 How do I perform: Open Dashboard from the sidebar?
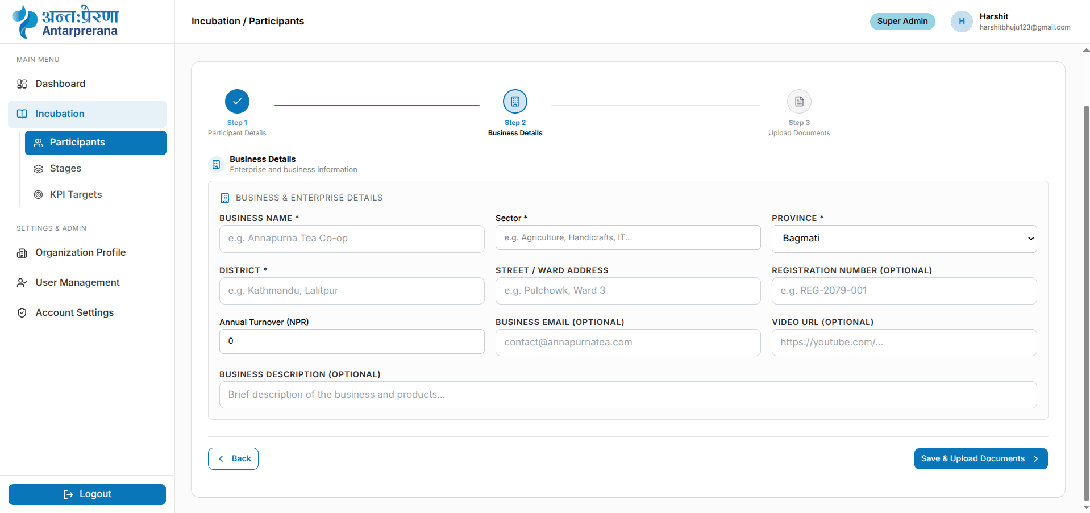pos(87,84)
